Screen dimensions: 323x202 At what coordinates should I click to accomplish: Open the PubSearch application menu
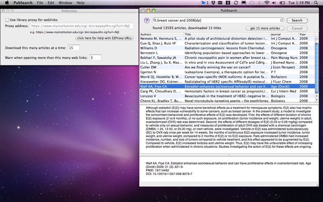[x=23, y=3]
